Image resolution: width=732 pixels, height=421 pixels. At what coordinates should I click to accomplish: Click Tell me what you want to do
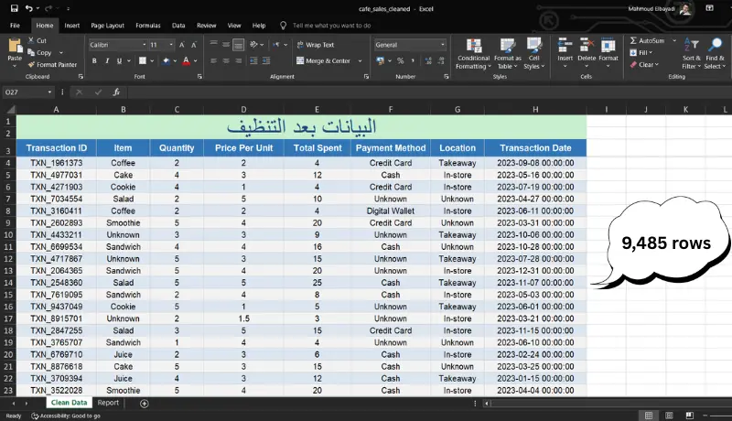coord(331,26)
